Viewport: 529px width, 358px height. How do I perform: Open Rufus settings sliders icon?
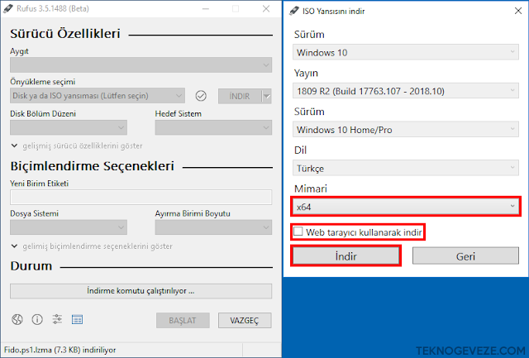coord(57,319)
